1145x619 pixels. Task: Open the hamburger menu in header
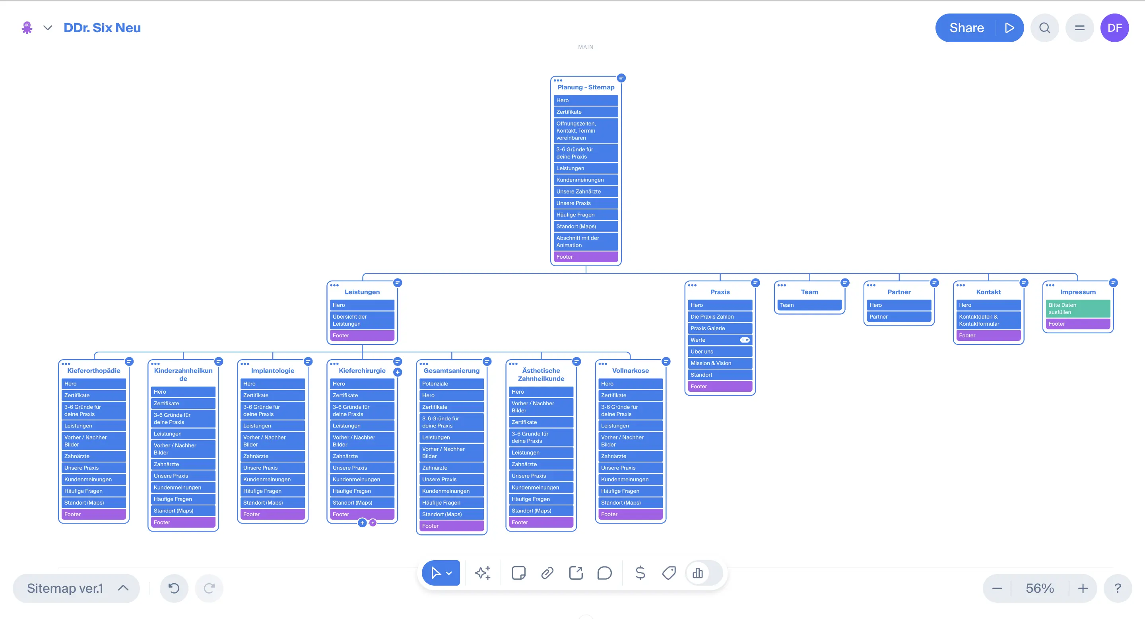tap(1080, 28)
